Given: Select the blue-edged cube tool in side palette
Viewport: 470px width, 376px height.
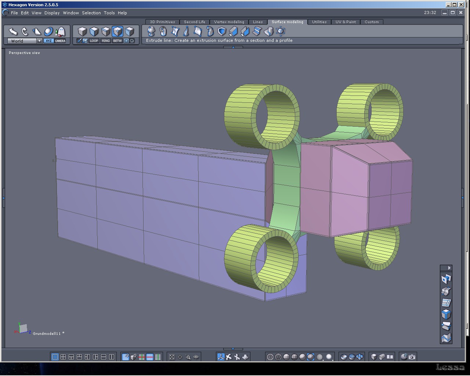Looking at the screenshot, I should [446, 314].
